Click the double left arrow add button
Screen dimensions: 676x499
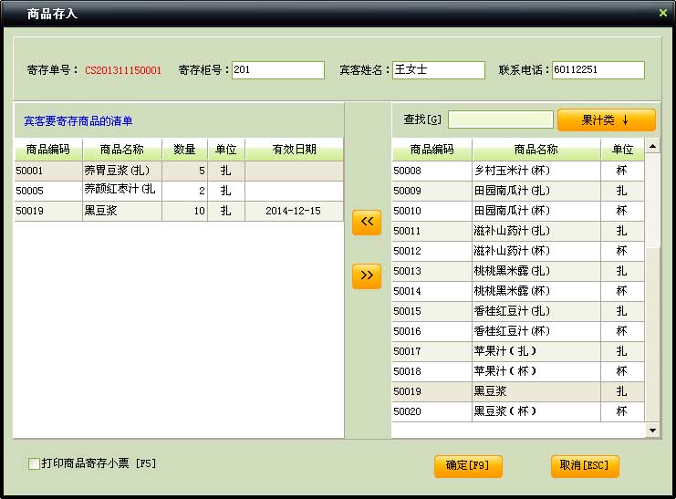pyautogui.click(x=367, y=222)
